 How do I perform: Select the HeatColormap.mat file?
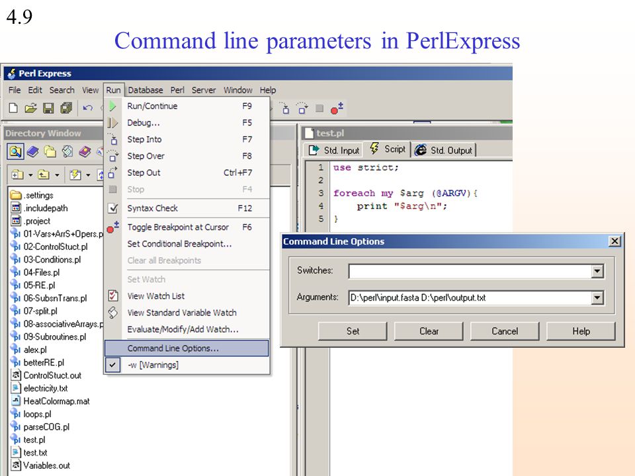(50, 401)
